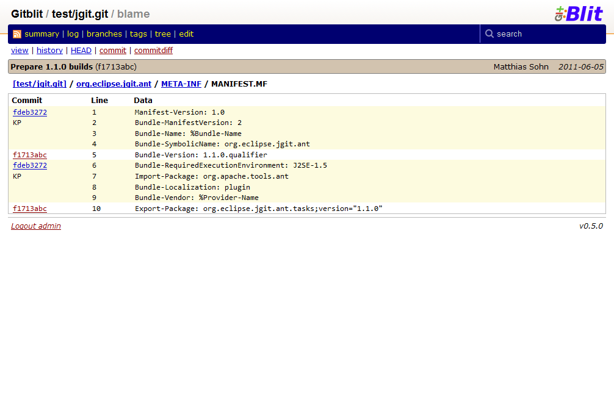614x400 pixels.
Task: Click the Gitblit logo image
Action: coord(579,14)
